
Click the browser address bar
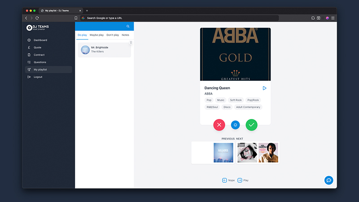point(179,18)
